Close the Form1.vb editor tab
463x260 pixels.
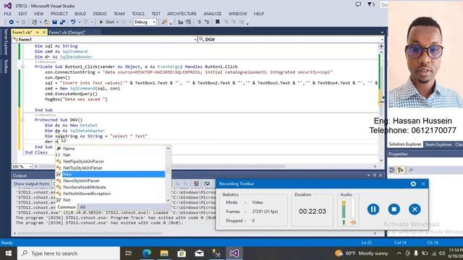point(43,32)
